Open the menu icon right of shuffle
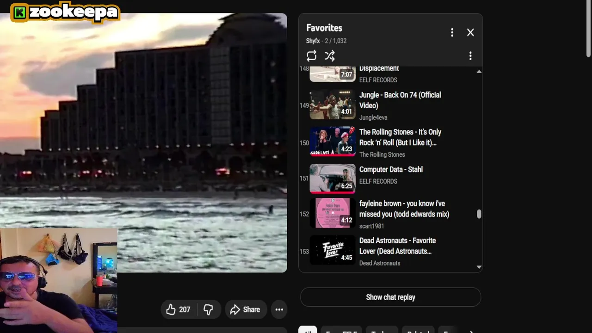The image size is (592, 333). [x=470, y=56]
